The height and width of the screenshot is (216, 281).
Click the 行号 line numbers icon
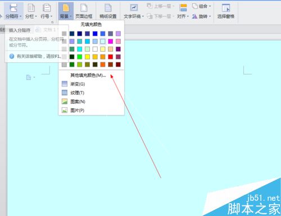pos(47,8)
